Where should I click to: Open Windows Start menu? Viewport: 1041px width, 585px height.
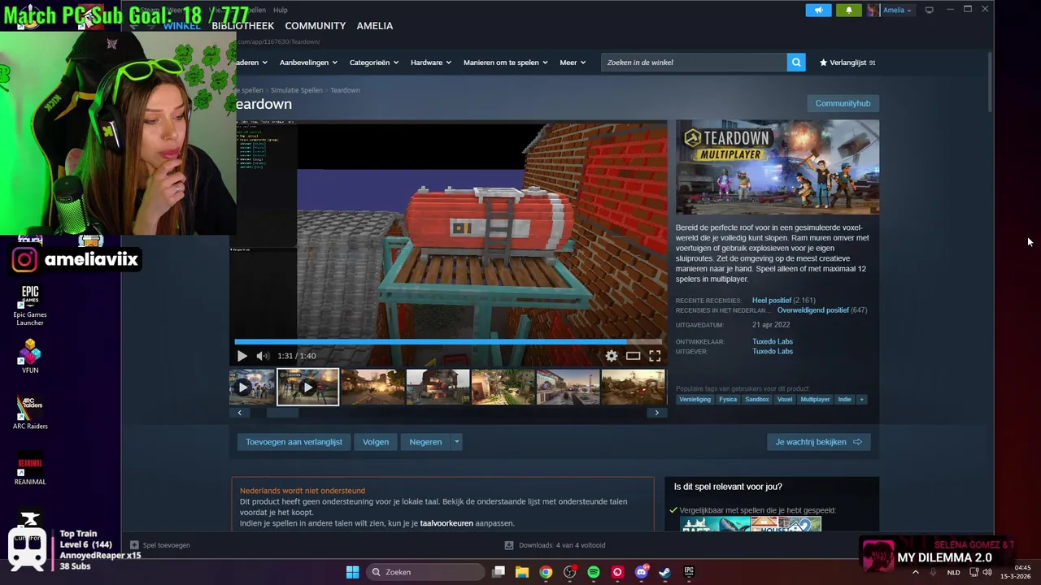pos(352,572)
